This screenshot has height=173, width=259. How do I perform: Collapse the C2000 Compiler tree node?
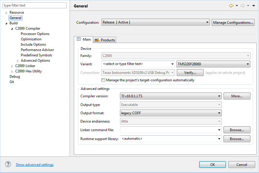click(x=12, y=29)
